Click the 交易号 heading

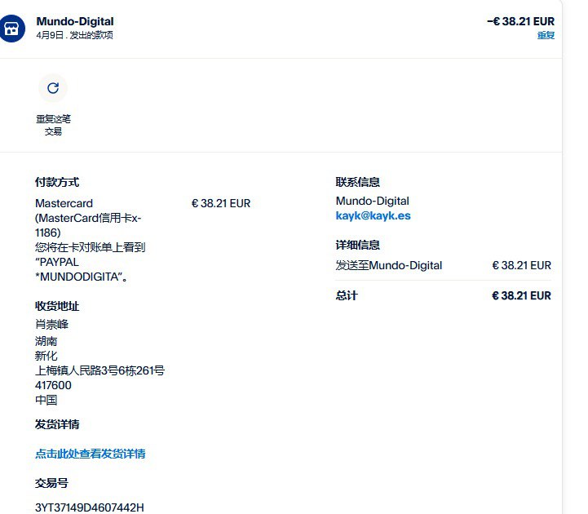[51, 483]
